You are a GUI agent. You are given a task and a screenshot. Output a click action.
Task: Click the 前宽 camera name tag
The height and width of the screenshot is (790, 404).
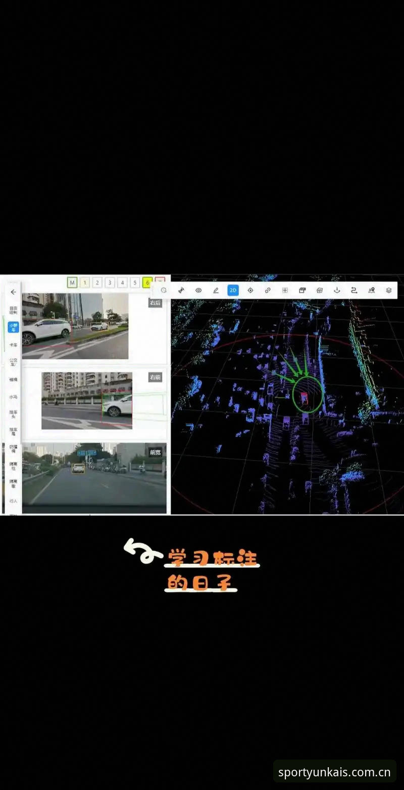coord(156,452)
